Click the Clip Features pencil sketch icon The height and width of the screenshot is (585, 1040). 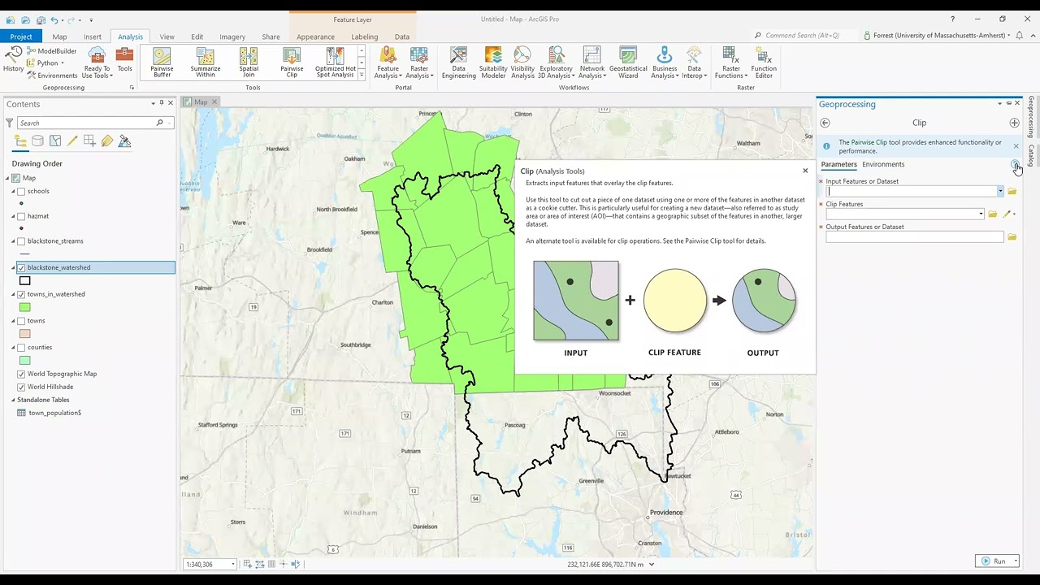point(1007,214)
